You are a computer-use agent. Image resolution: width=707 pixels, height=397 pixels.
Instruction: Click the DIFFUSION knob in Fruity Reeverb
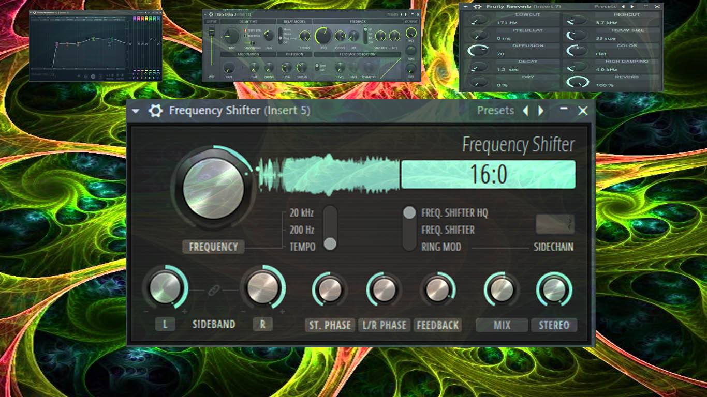[478, 51]
